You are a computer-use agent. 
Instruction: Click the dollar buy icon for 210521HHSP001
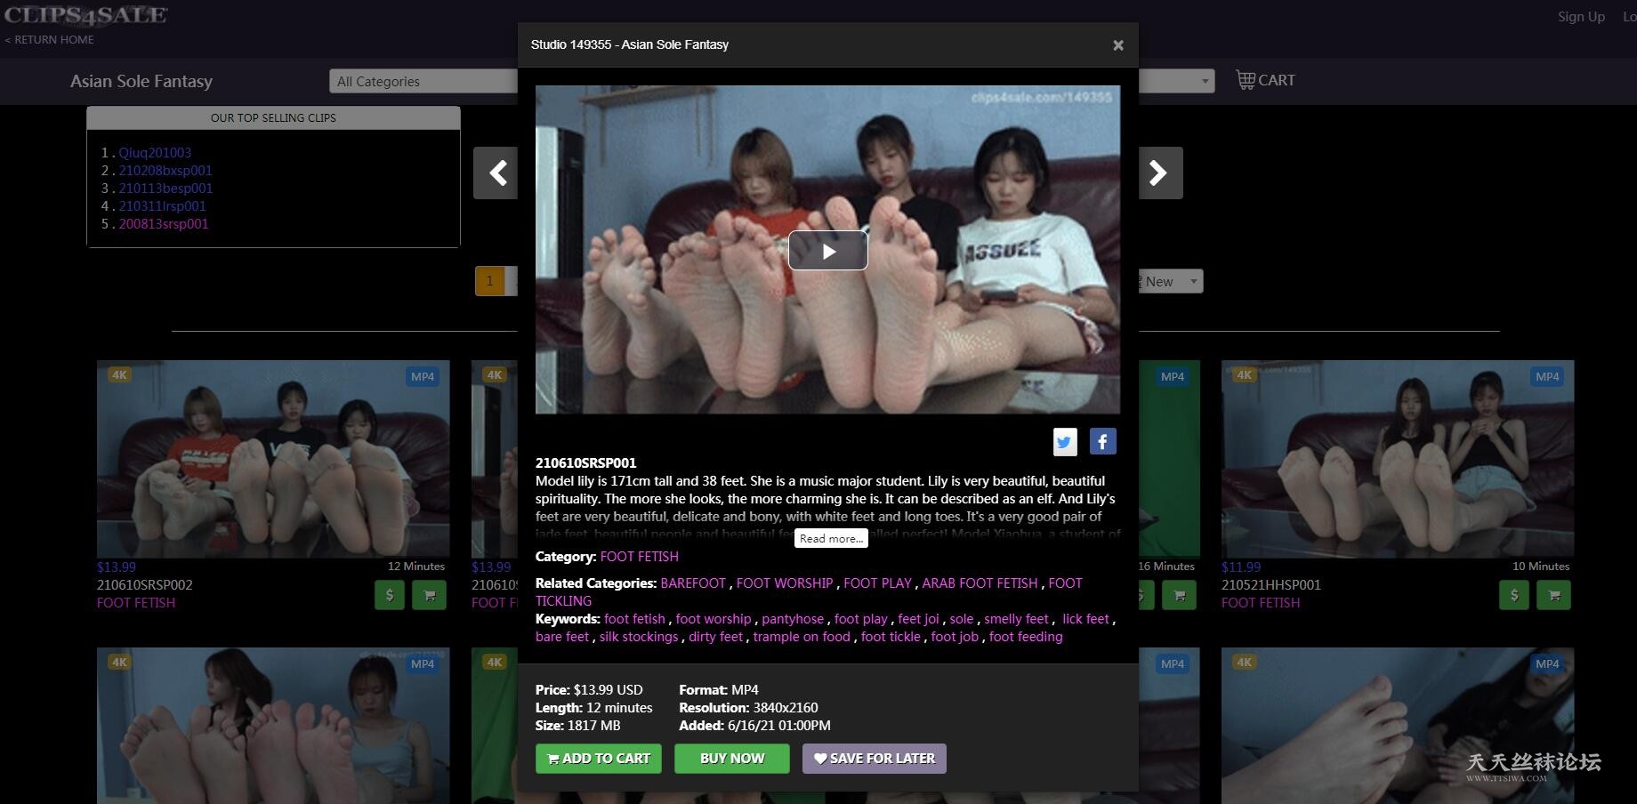(x=1514, y=595)
